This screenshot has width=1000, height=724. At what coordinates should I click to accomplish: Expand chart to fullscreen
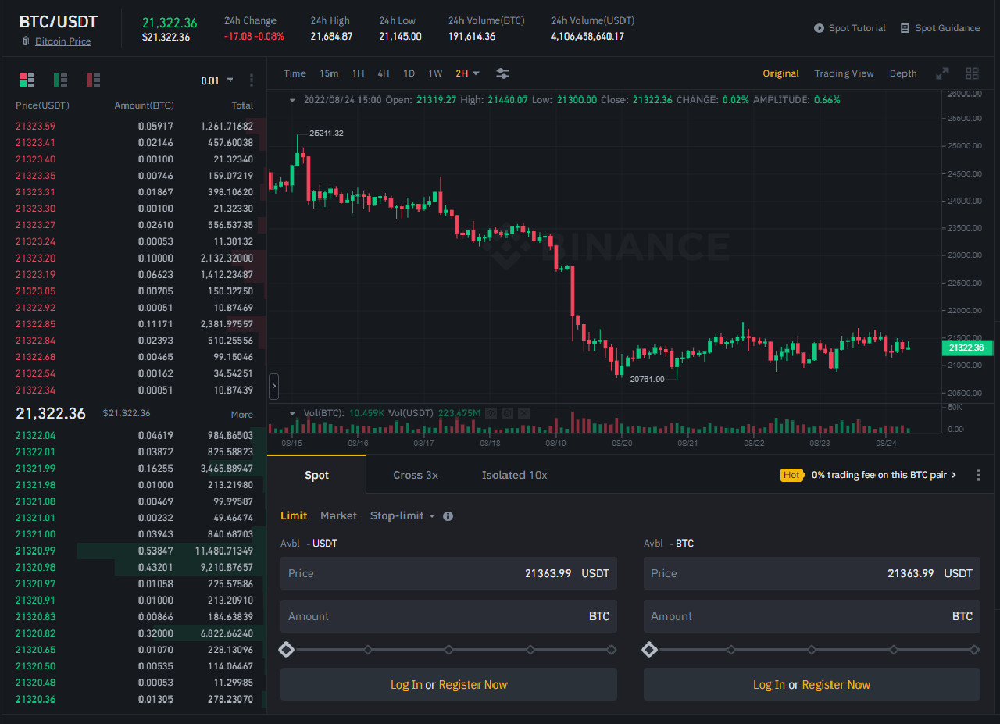click(x=942, y=73)
